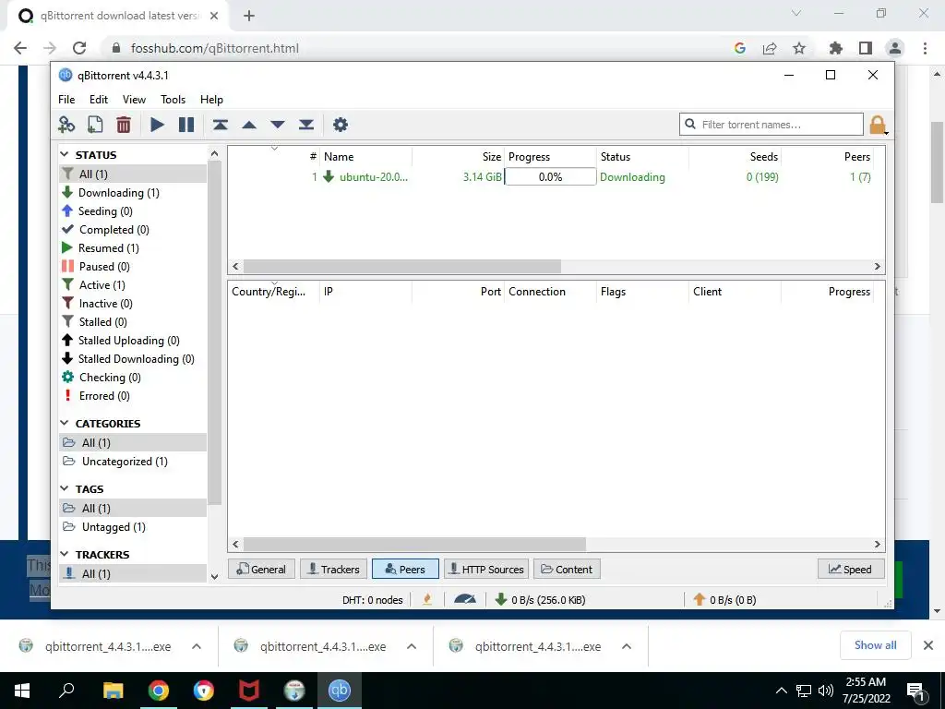Click Show all downloads in Chrome
The image size is (945, 709).
point(875,645)
